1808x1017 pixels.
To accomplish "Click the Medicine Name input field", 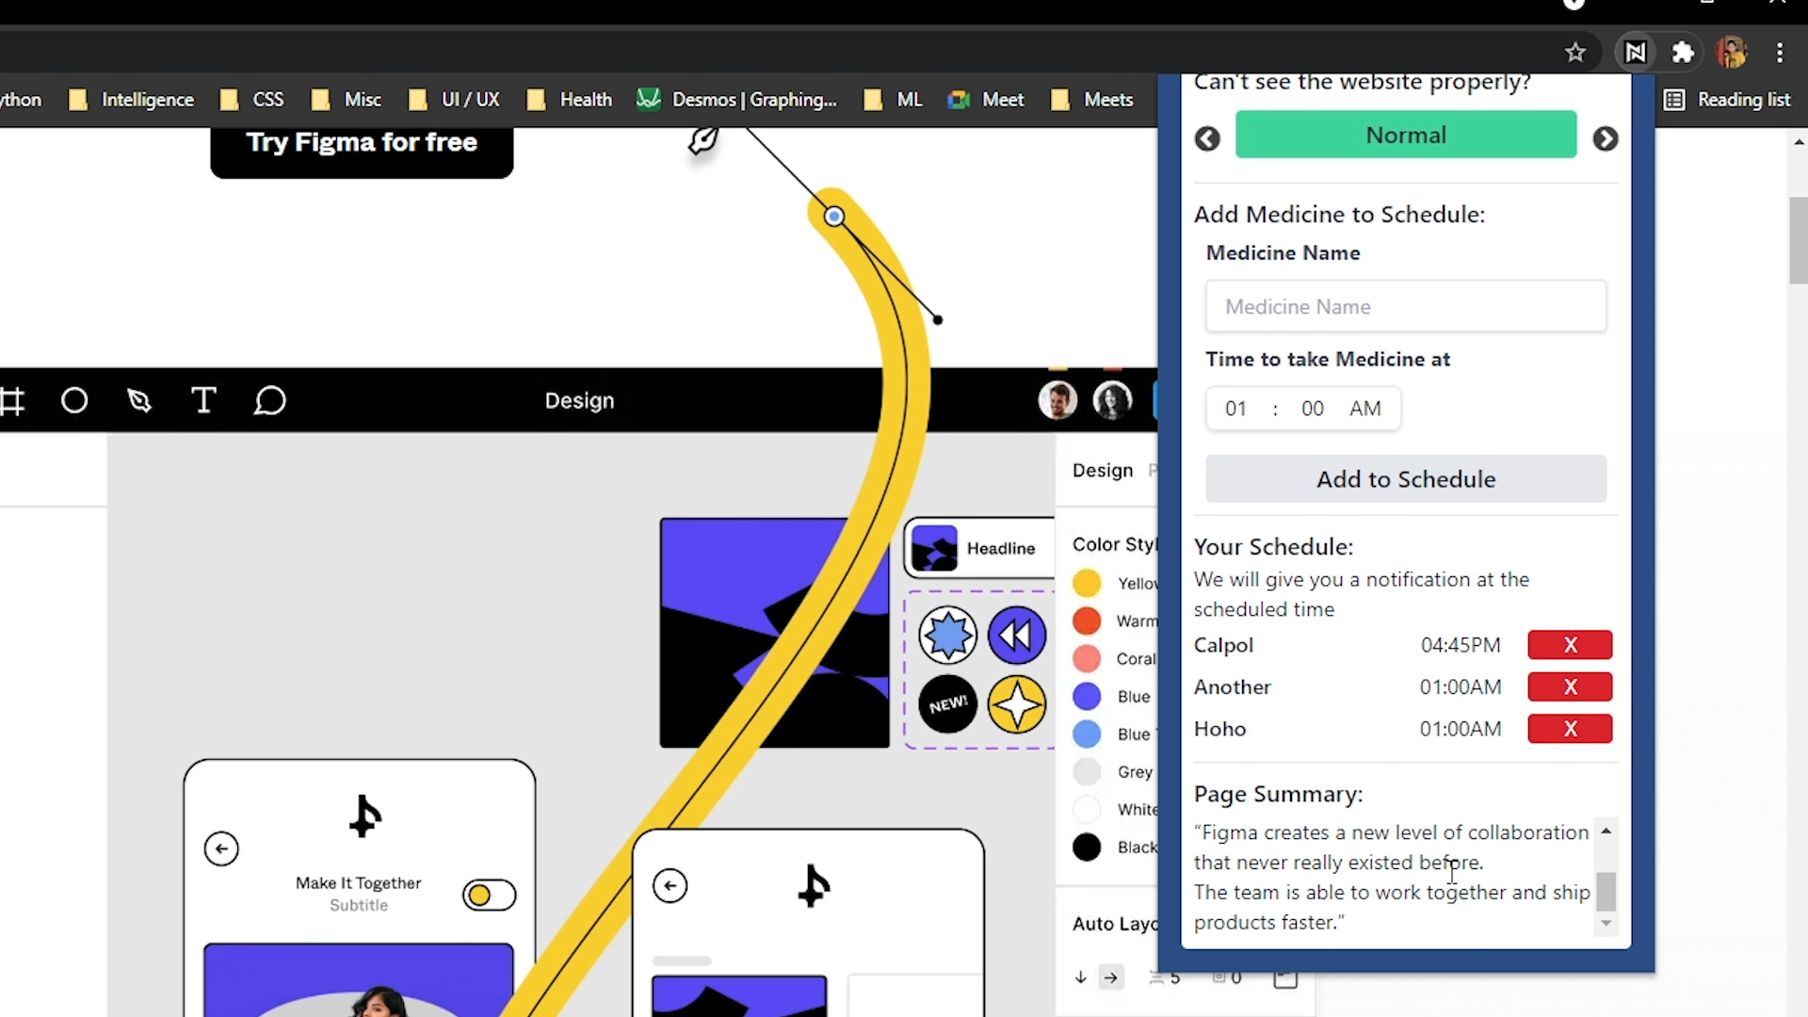I will point(1406,307).
